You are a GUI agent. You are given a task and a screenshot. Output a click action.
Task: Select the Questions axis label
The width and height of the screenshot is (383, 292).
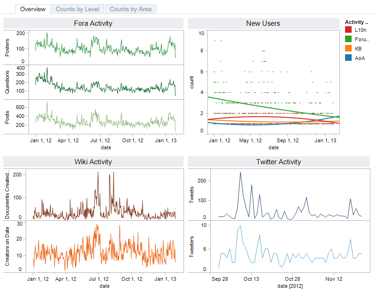tap(7, 82)
